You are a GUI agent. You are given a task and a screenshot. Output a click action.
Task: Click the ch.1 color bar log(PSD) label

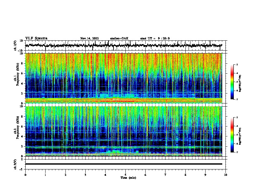tap(240, 84)
